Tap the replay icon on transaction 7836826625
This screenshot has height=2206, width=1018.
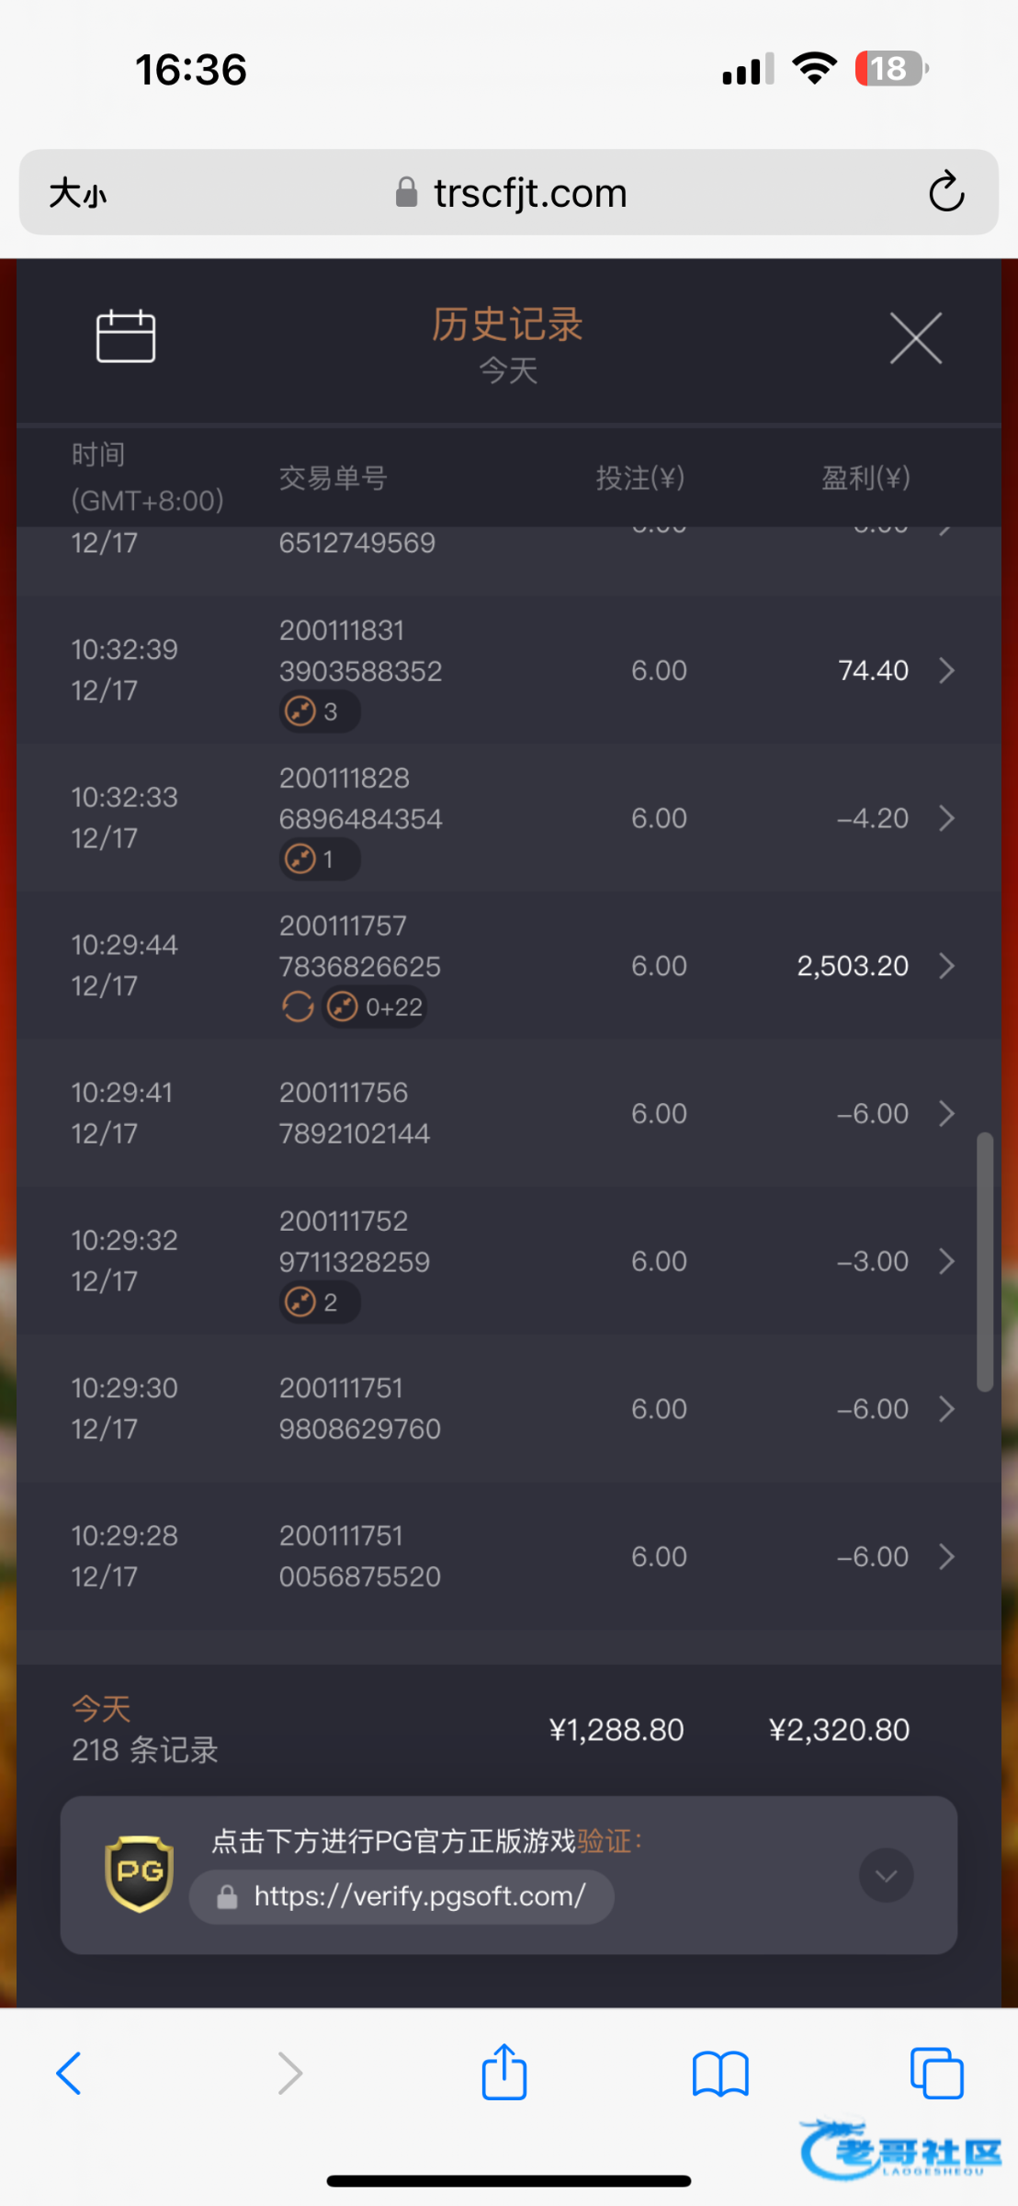[x=298, y=1007]
